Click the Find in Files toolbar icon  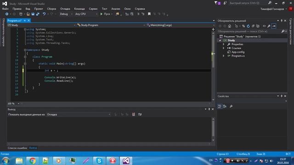118,14
